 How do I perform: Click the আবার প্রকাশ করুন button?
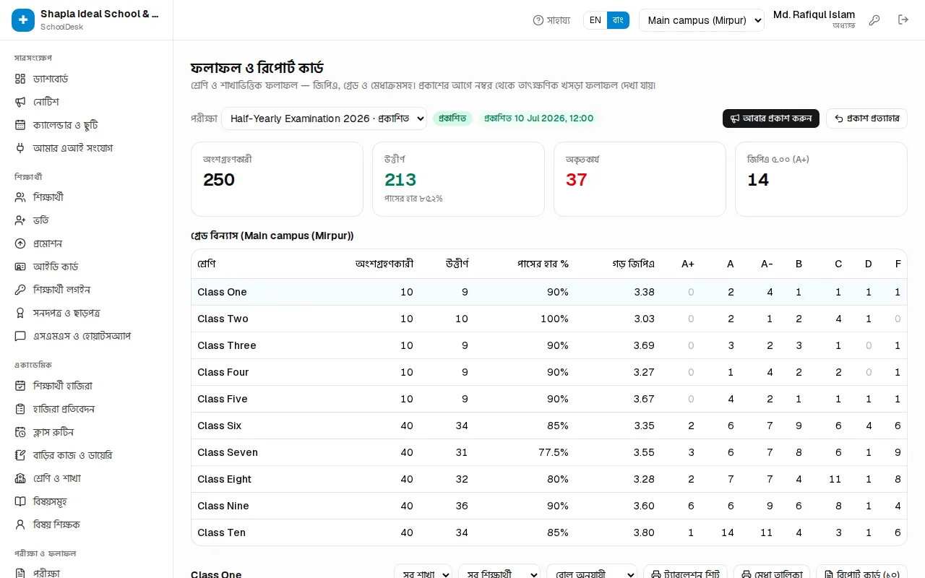(771, 118)
